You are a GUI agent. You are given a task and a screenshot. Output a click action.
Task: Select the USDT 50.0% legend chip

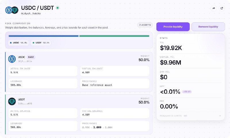41,43
